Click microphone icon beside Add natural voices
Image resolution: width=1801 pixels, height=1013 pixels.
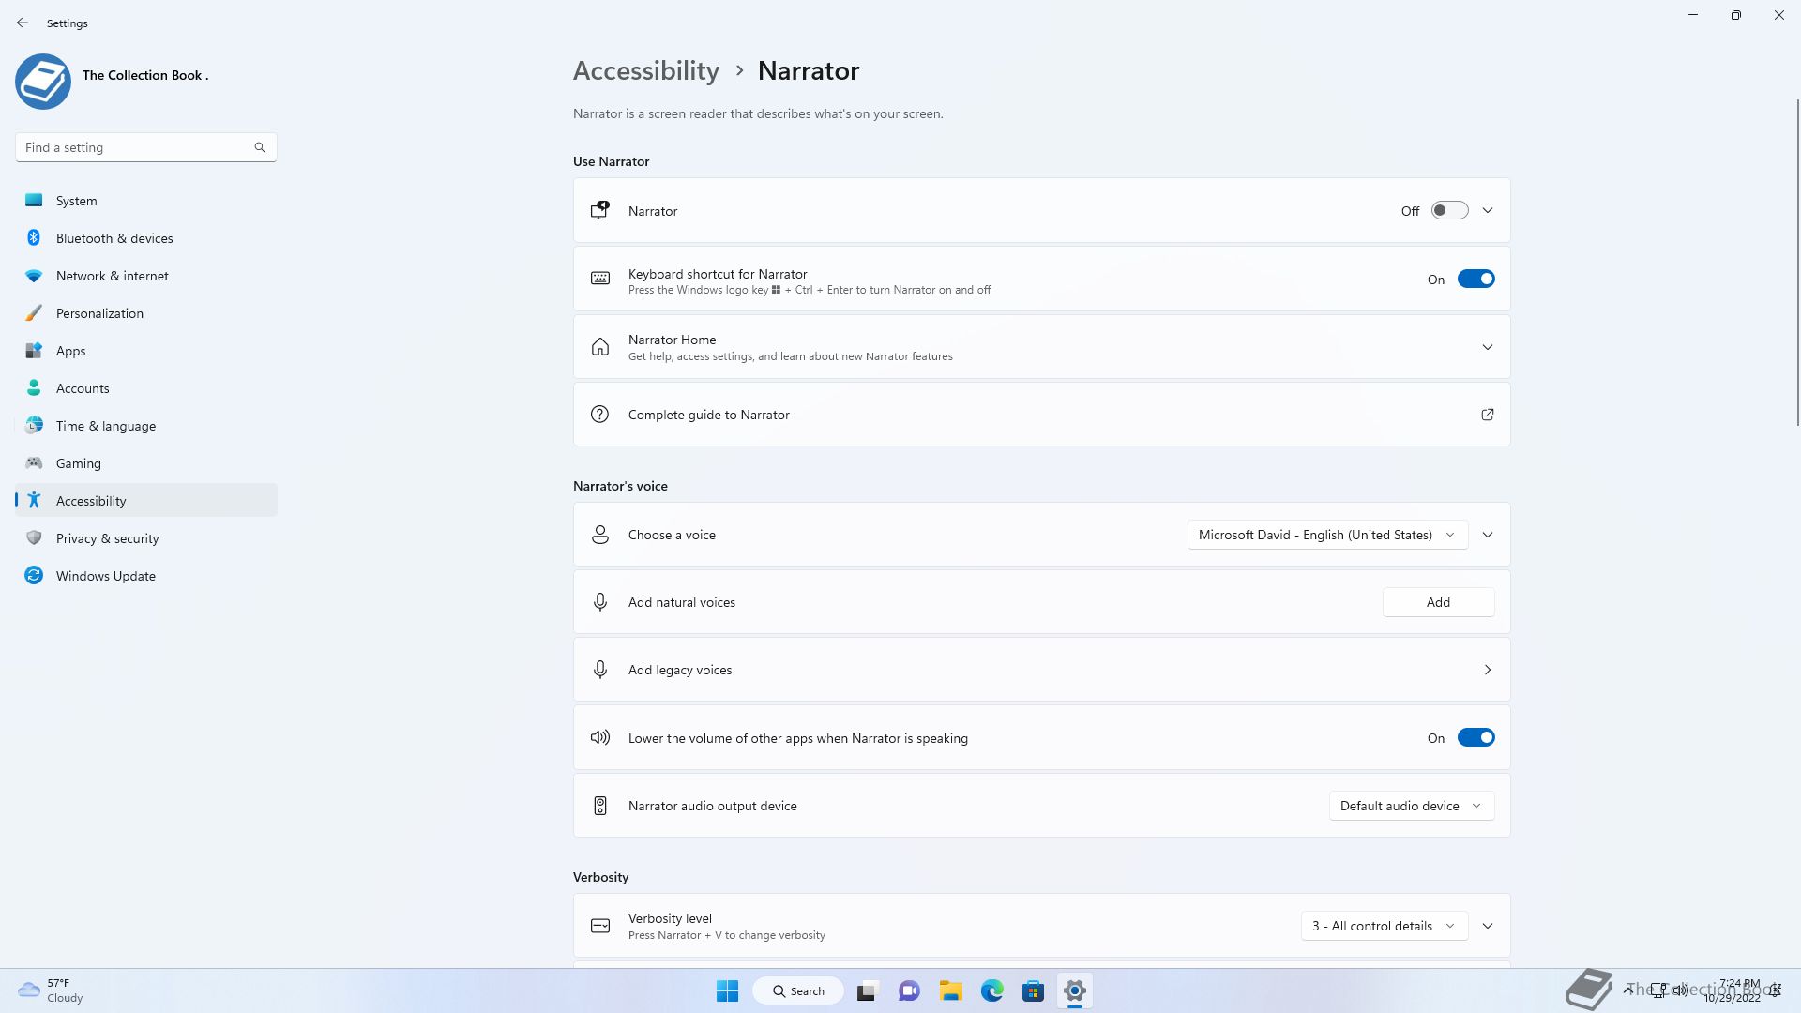(x=600, y=602)
